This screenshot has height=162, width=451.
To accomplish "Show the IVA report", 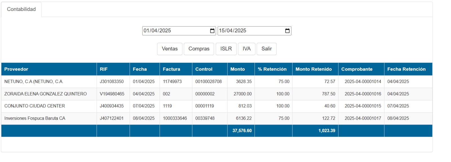I will pos(246,49).
